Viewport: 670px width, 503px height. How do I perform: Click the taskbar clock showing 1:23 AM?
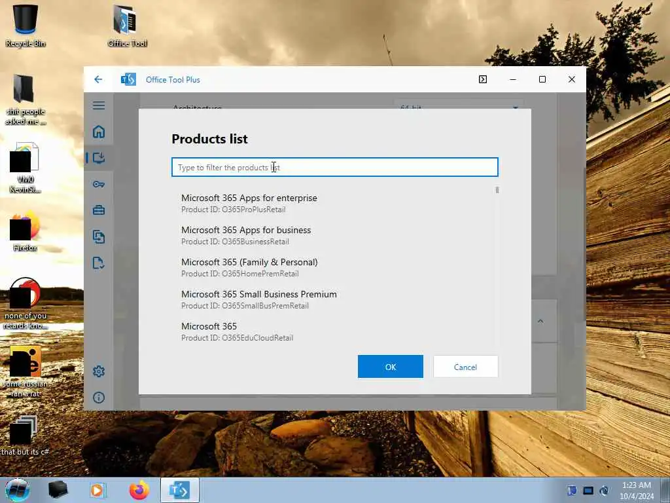tap(636, 490)
